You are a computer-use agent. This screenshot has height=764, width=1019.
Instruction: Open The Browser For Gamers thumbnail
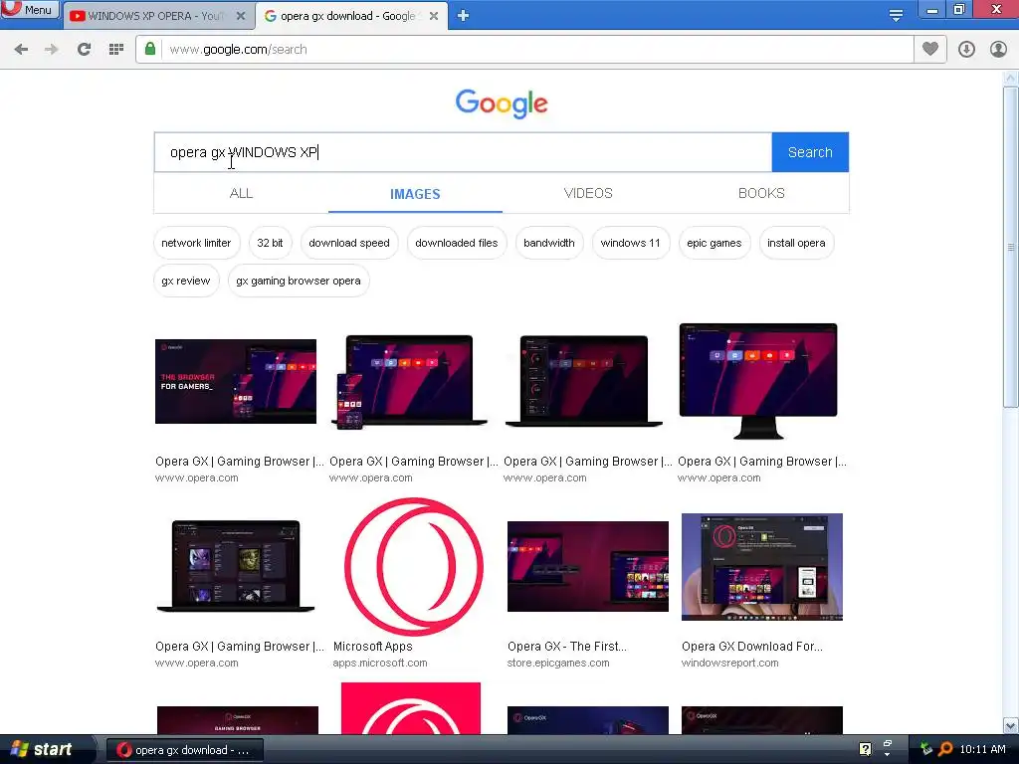(236, 381)
